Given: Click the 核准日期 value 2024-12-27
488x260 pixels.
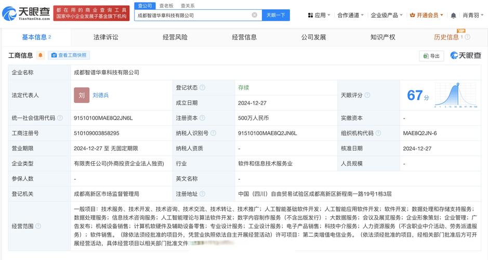Looking at the screenshot, I should [417, 148].
